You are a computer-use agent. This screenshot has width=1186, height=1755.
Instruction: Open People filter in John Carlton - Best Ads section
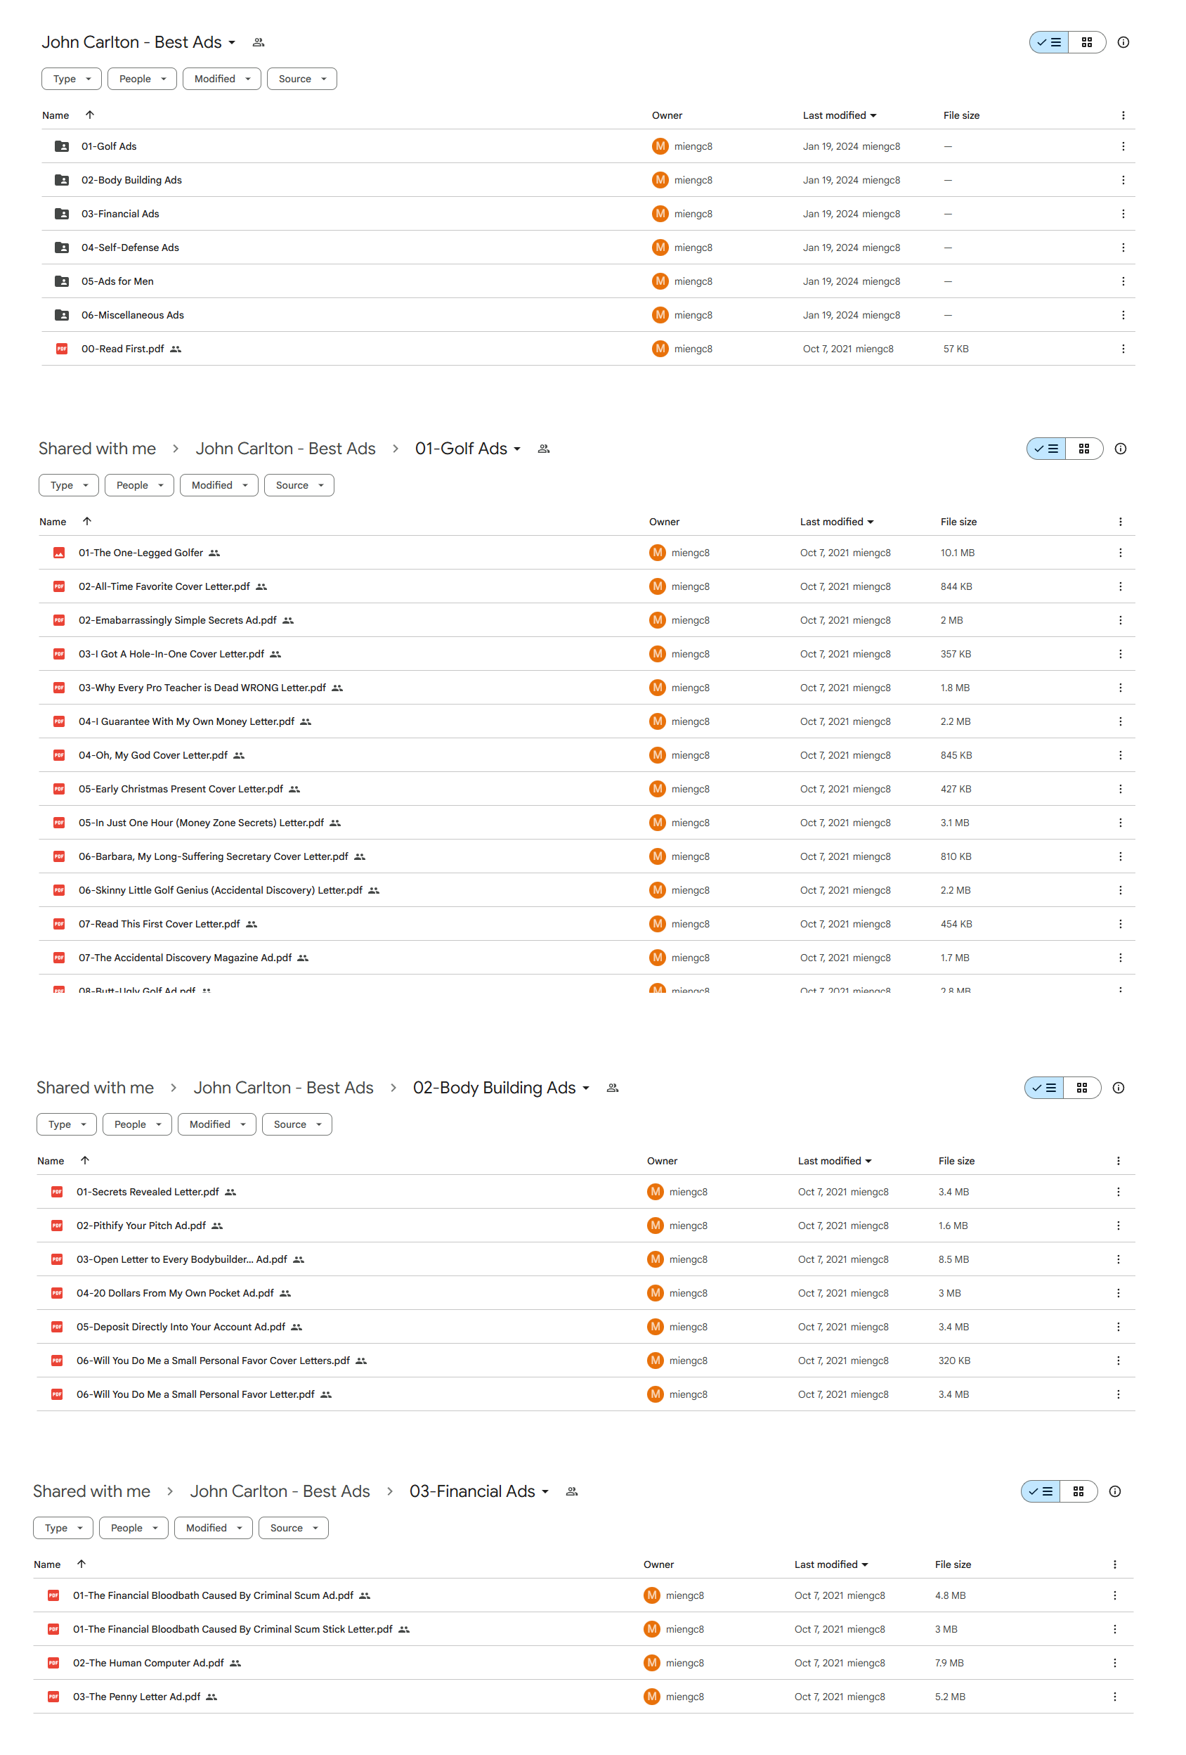(x=142, y=79)
